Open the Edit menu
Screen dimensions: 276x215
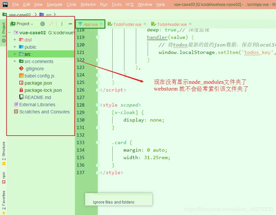click(x=27, y=4)
